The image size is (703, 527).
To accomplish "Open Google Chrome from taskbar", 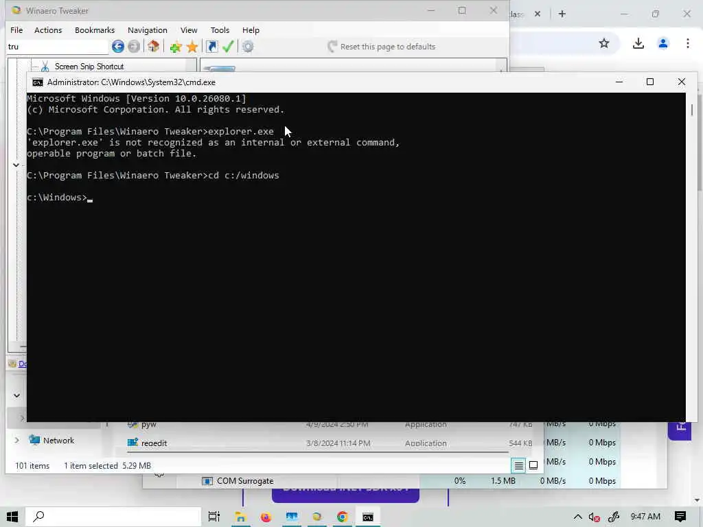I will tap(343, 517).
